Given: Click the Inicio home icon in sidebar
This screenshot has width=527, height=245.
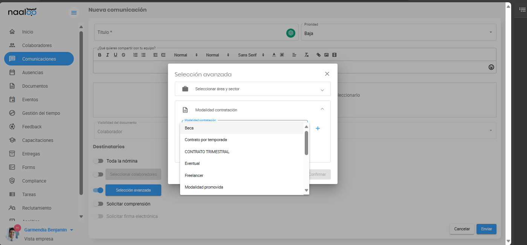Looking at the screenshot, I should pyautogui.click(x=12, y=32).
